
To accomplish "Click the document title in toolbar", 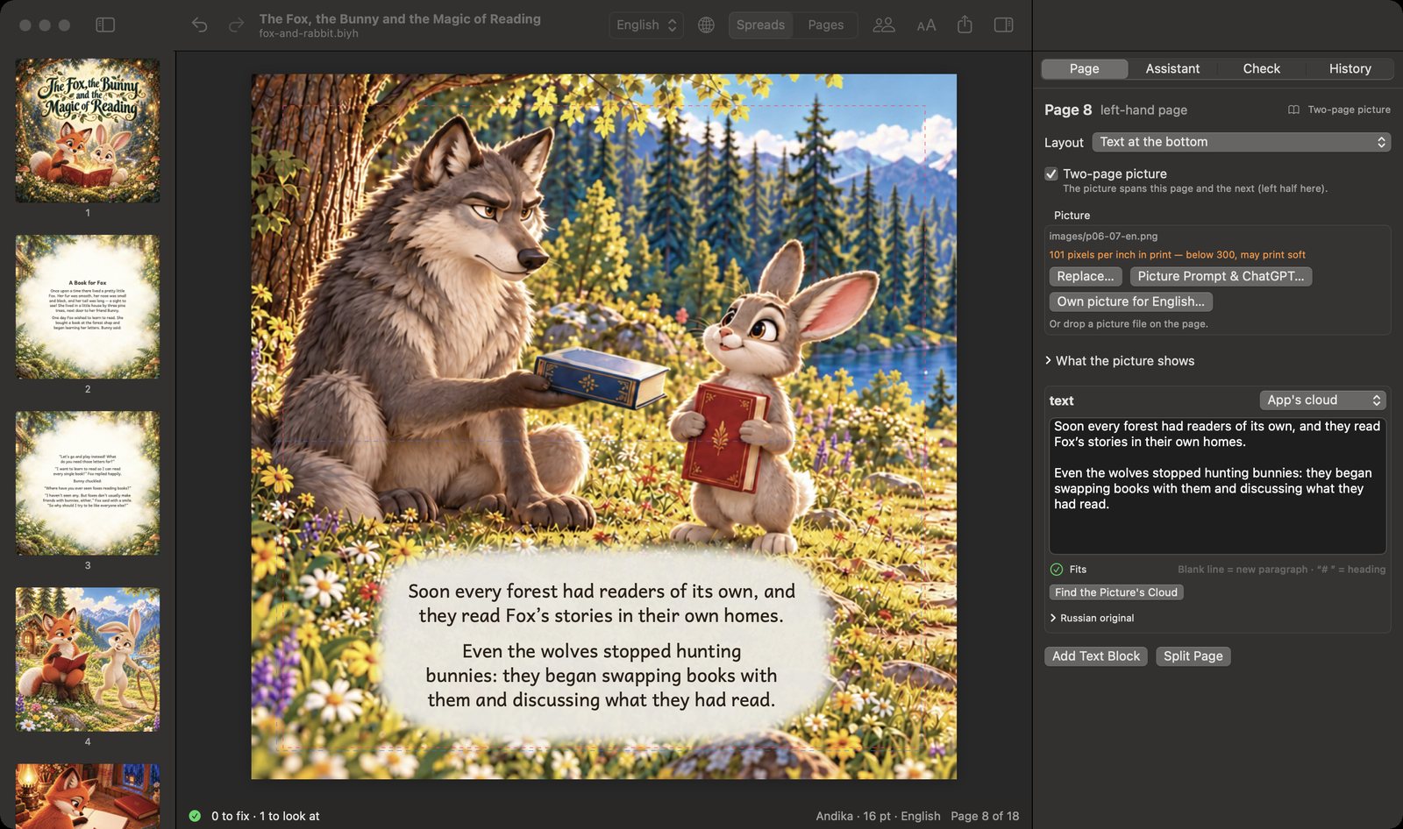I will 400,18.
